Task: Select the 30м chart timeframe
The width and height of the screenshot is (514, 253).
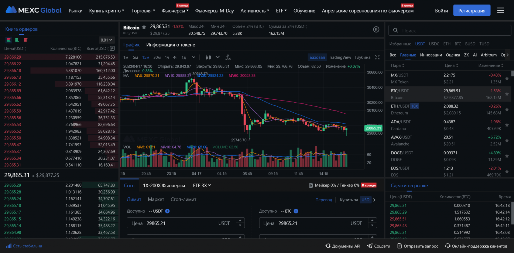Action: pos(157,57)
